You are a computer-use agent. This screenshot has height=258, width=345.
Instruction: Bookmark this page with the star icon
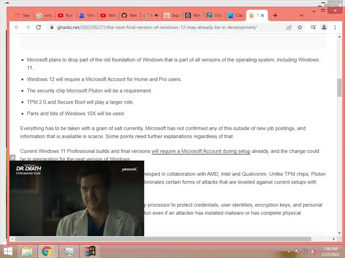(300, 27)
